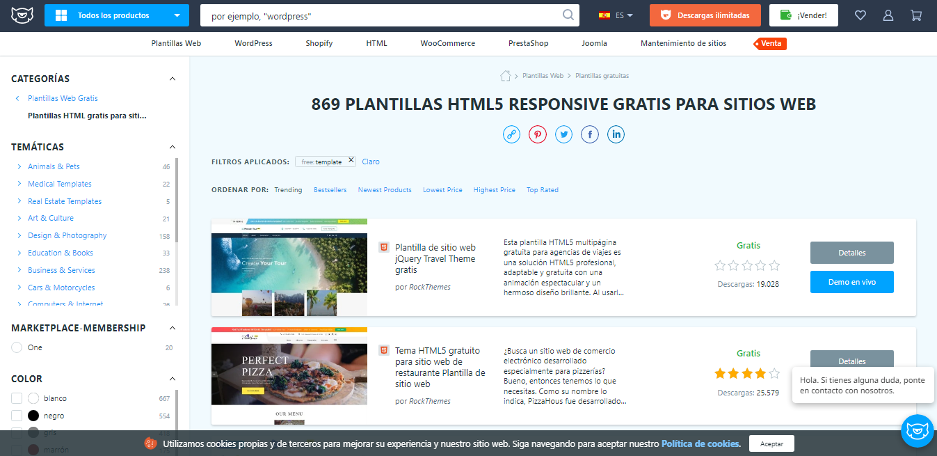Share page on Twitter

click(563, 134)
